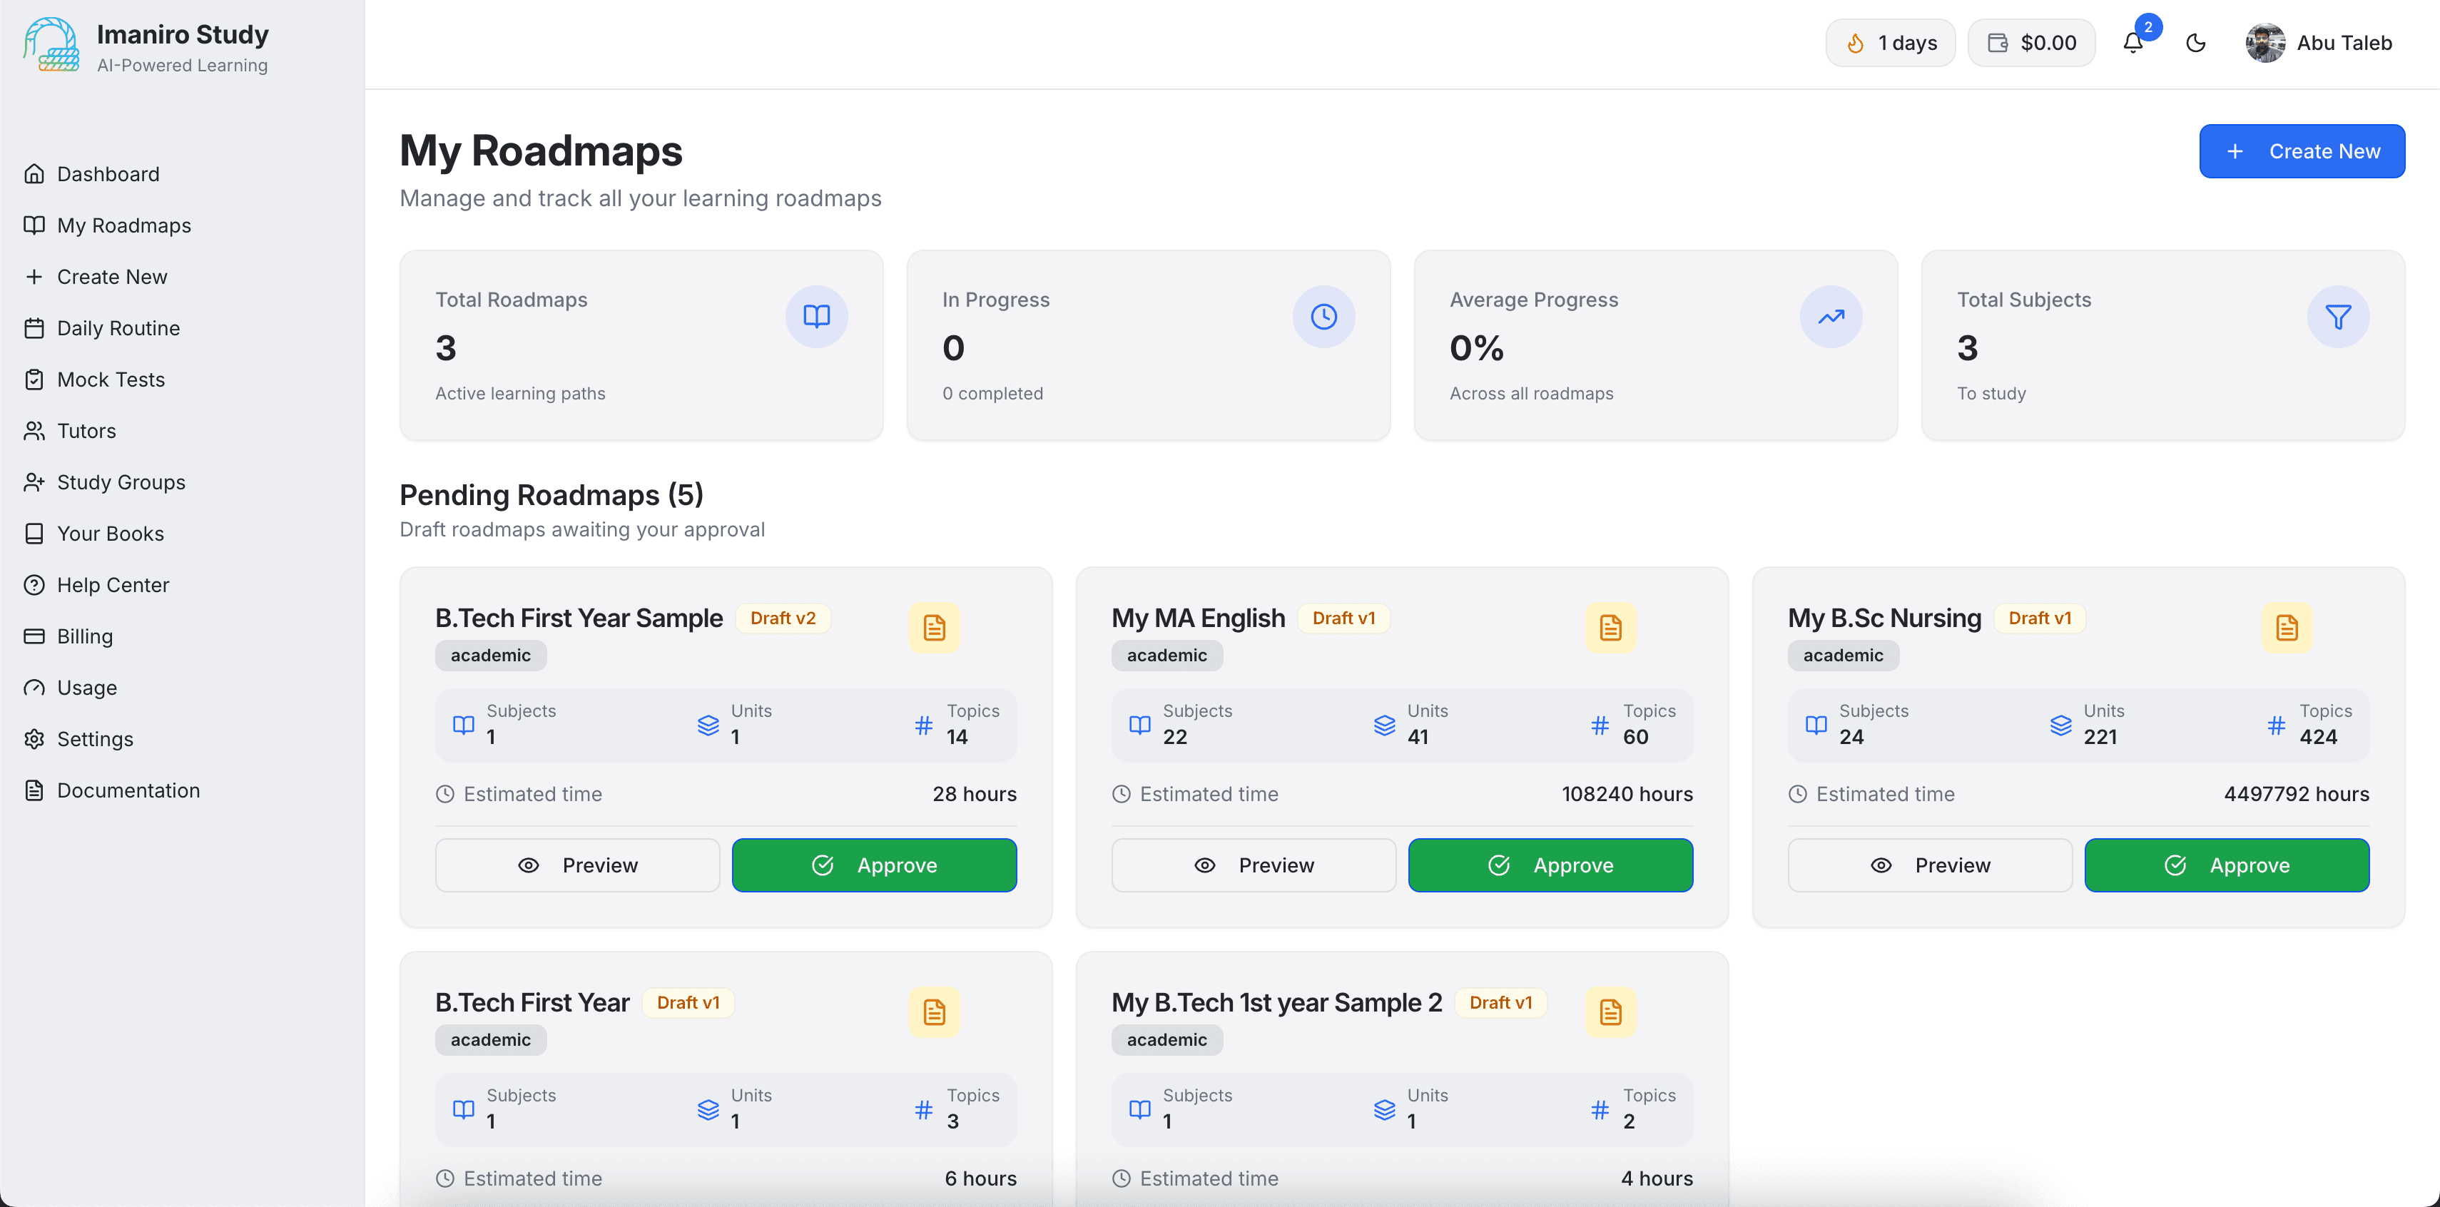Click Imaniro Study logo
2440x1207 pixels.
click(x=51, y=44)
